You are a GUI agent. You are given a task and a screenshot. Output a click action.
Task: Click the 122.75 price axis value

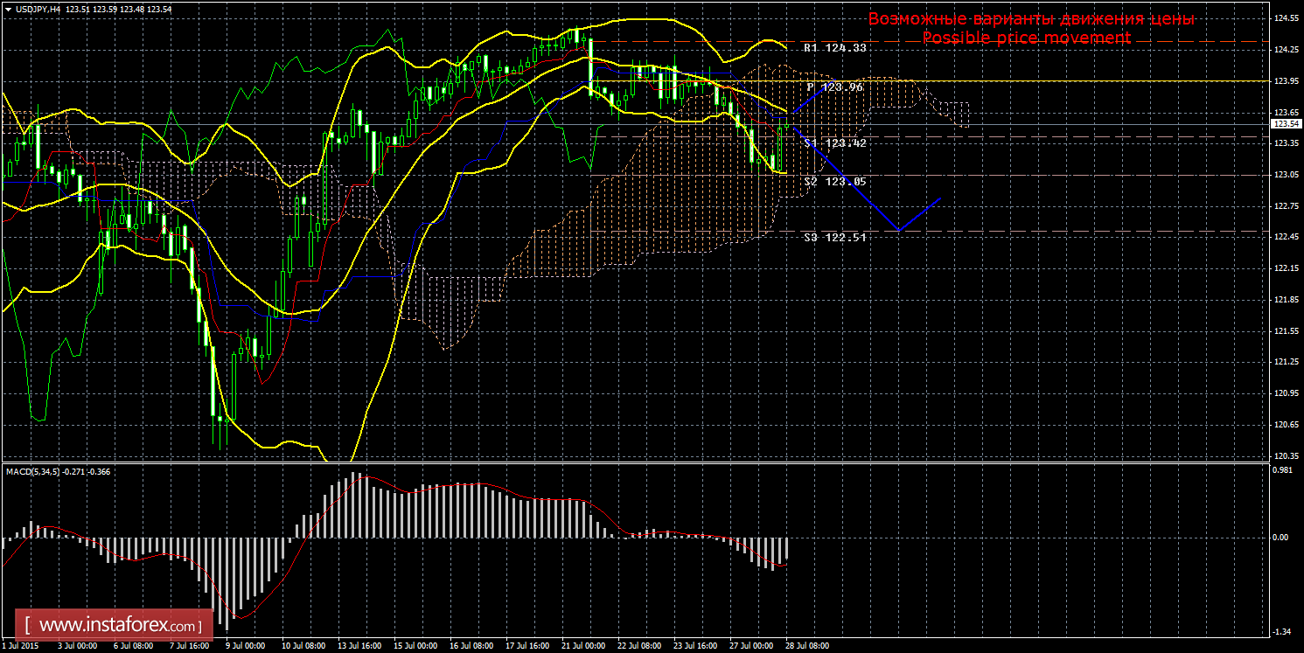pos(1285,206)
